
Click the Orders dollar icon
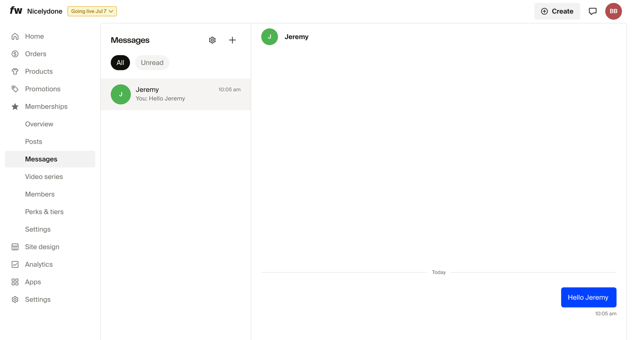coord(15,54)
